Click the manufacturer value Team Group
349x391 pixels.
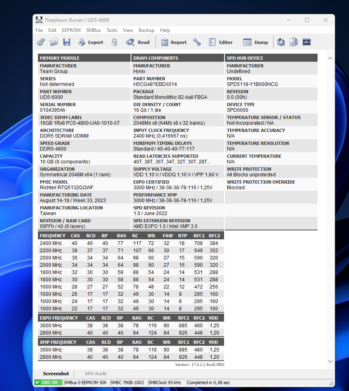click(54, 71)
